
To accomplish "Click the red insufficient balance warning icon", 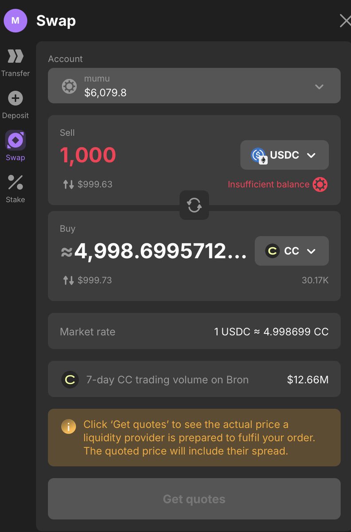I will (320, 184).
